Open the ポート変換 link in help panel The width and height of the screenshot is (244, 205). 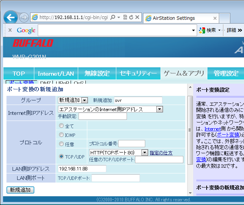click(228, 135)
